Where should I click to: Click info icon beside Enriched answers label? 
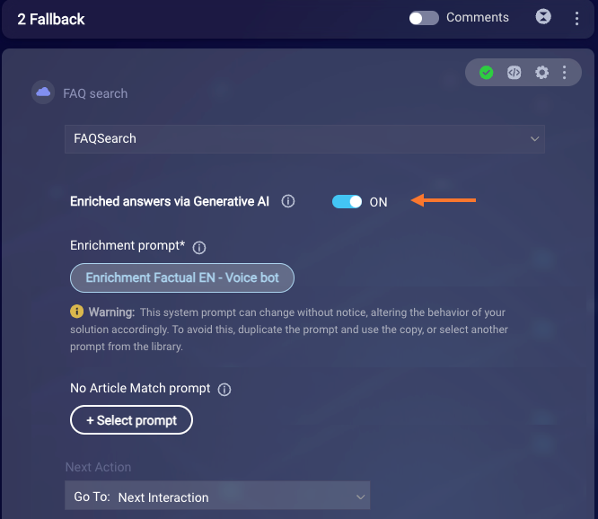(x=288, y=201)
